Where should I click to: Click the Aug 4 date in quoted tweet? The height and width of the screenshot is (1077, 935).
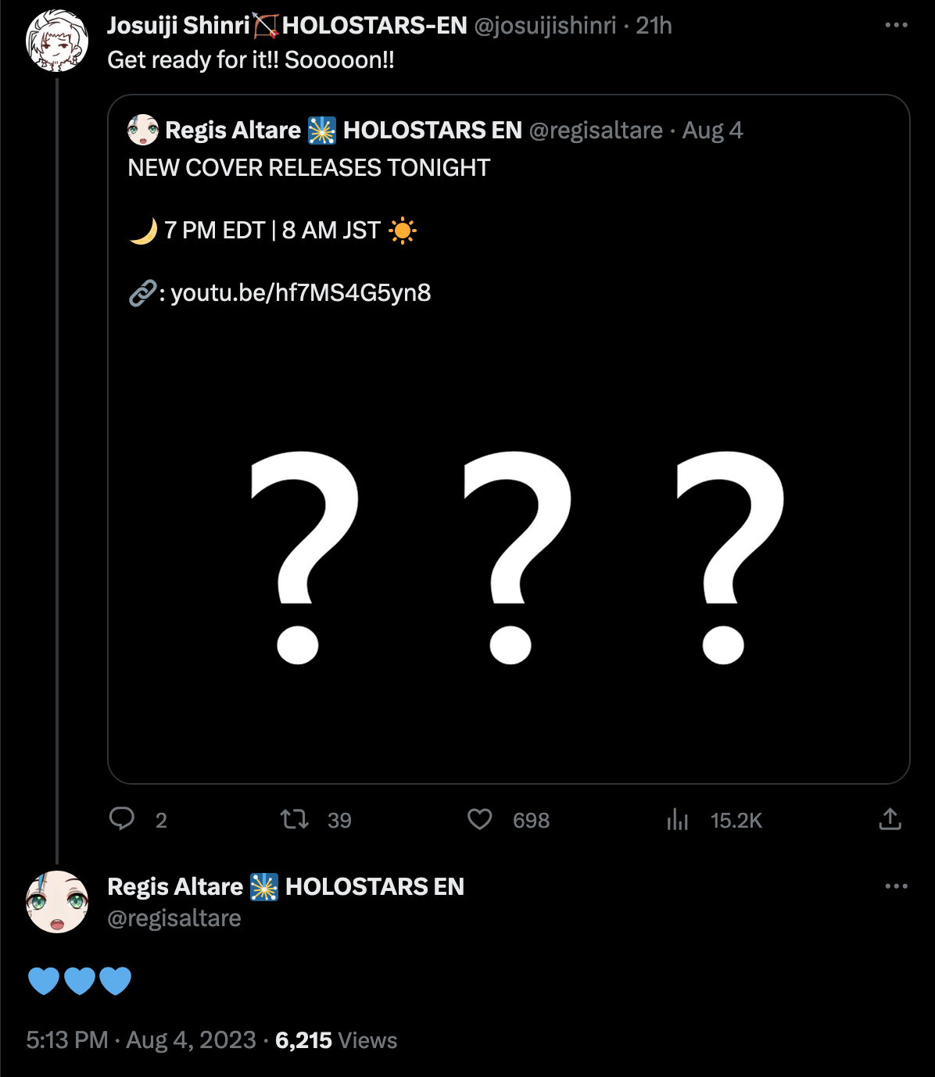712,130
